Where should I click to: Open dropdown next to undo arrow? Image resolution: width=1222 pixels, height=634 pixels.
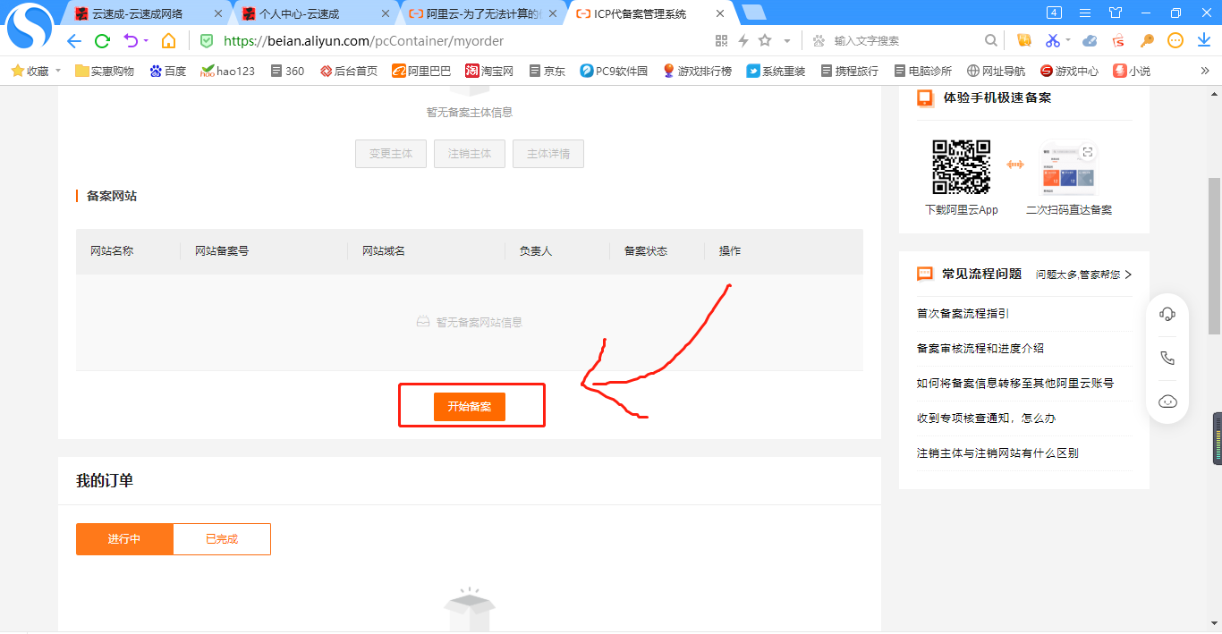click(146, 40)
